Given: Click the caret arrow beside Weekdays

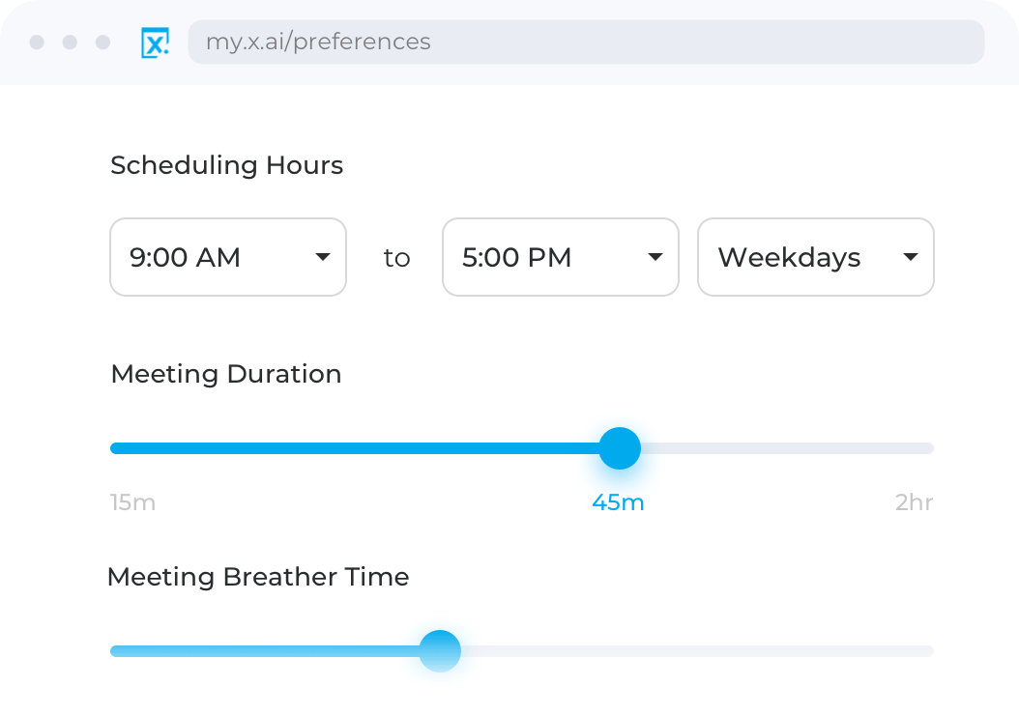Looking at the screenshot, I should 910,257.
